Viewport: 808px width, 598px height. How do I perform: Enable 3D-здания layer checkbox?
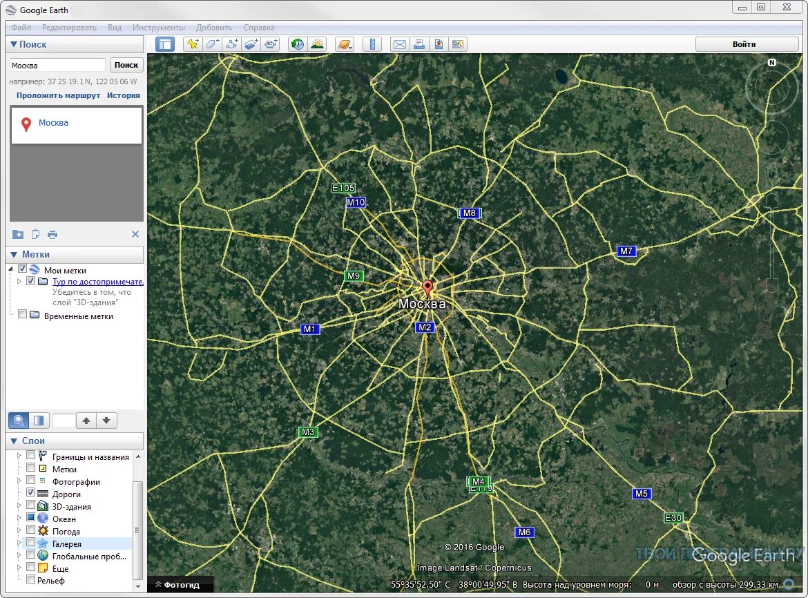pyautogui.click(x=30, y=505)
